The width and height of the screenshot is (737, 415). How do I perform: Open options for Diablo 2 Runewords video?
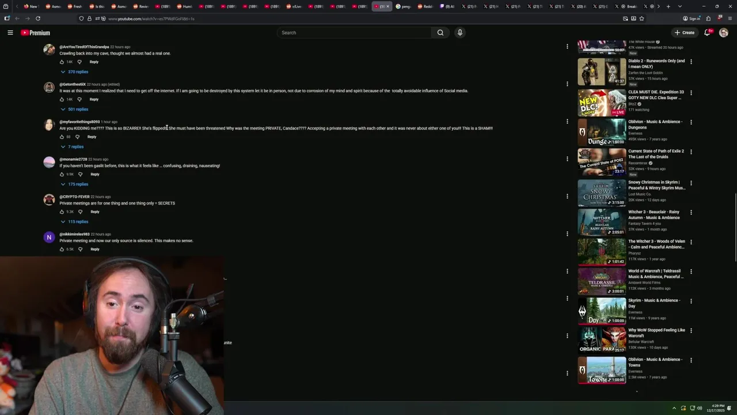pyautogui.click(x=691, y=62)
